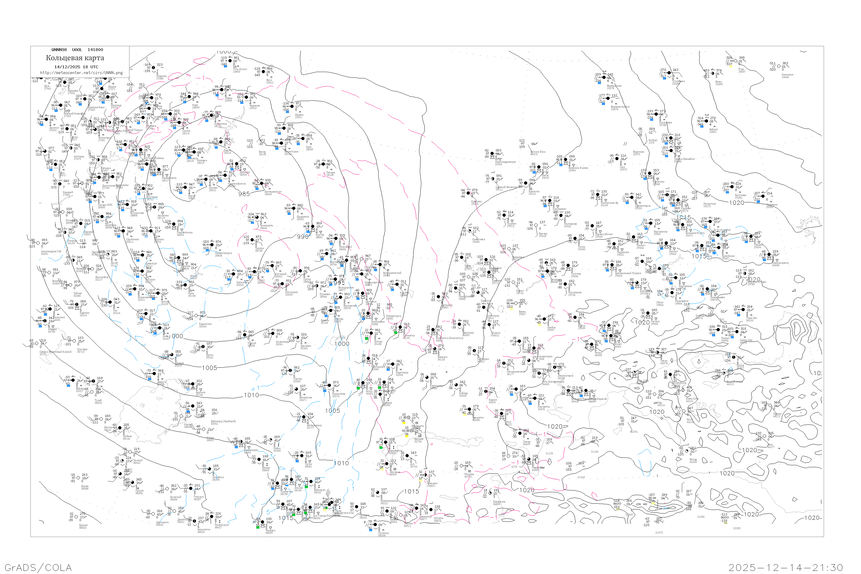Click the Усть-Кулом station circle symbol
Viewport: 861px width, 574px height.
pos(230,61)
